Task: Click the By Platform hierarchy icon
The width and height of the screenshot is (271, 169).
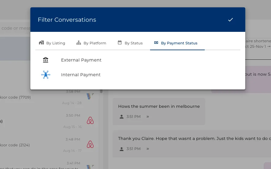Action: coord(79,43)
